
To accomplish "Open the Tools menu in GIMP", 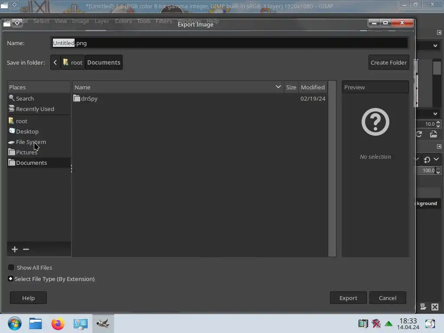I will (144, 21).
